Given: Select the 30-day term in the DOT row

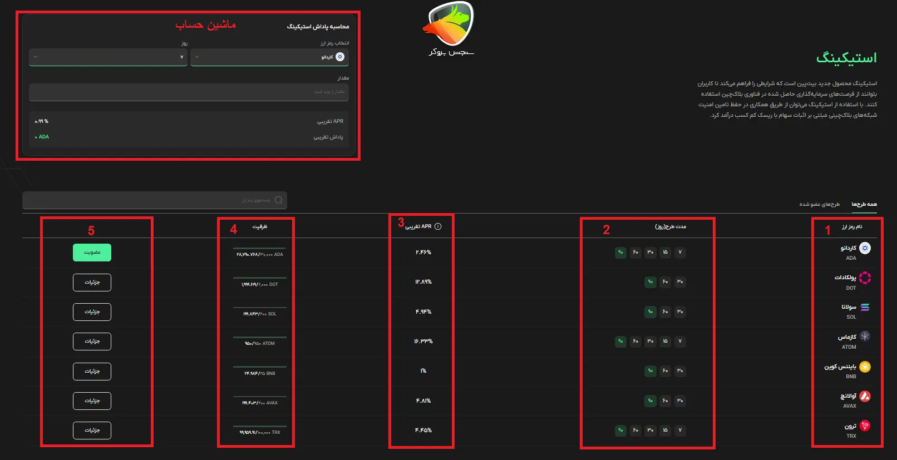Looking at the screenshot, I should tap(679, 282).
